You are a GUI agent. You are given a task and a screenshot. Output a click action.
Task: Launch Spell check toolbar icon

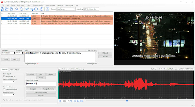coord(32,9)
